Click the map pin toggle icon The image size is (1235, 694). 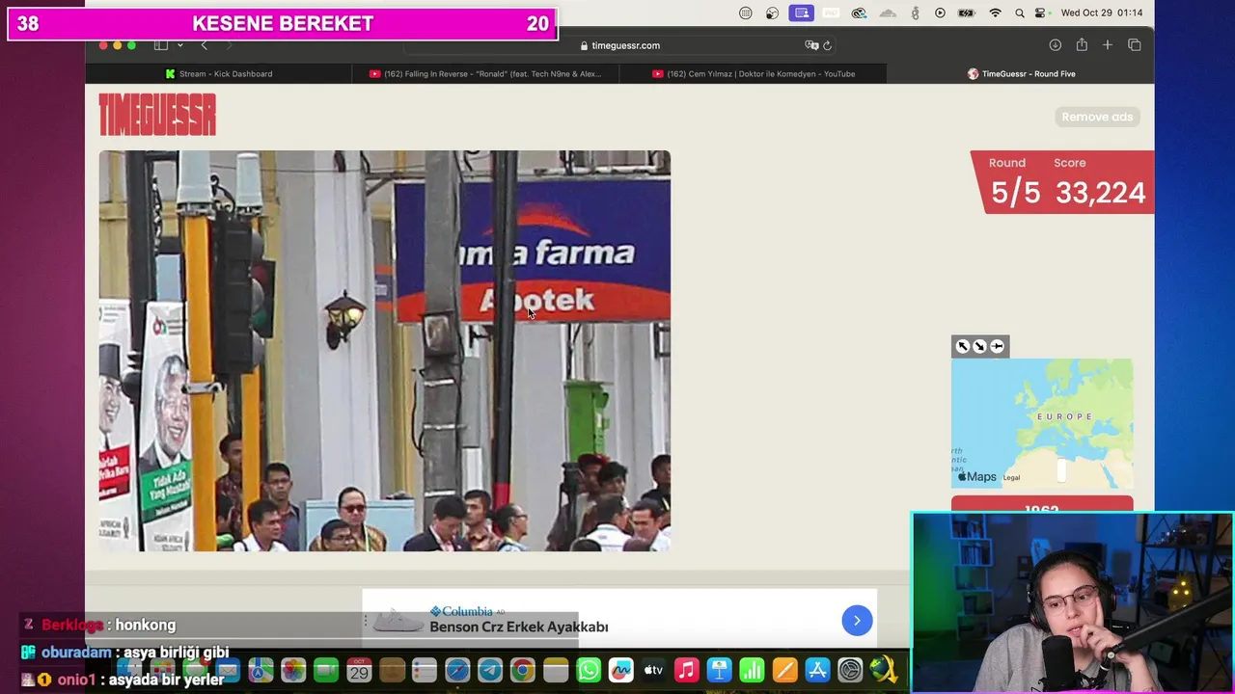coord(998,346)
